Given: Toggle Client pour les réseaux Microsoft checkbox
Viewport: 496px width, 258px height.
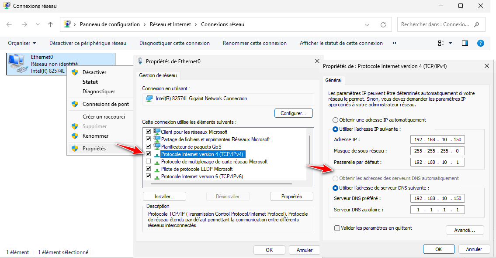Looking at the screenshot, I should 148,131.
